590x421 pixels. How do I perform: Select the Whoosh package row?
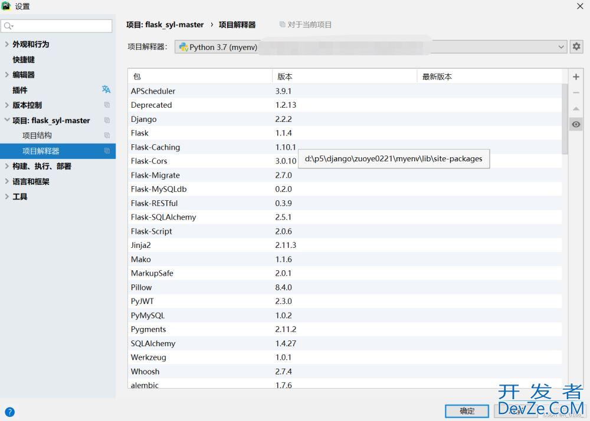pos(345,372)
